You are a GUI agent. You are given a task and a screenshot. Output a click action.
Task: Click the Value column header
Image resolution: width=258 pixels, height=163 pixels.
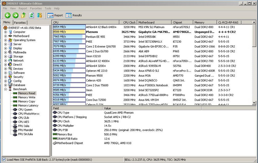(x=152, y=108)
